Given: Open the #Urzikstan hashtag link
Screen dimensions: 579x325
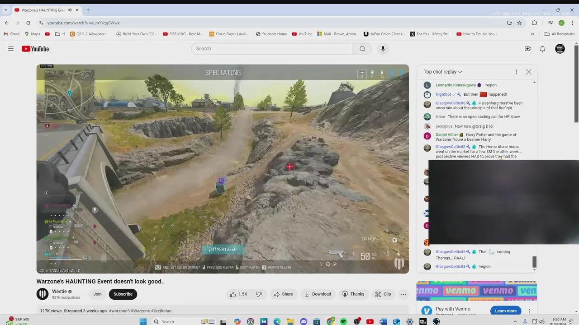Looking at the screenshot, I should pyautogui.click(x=161, y=311).
